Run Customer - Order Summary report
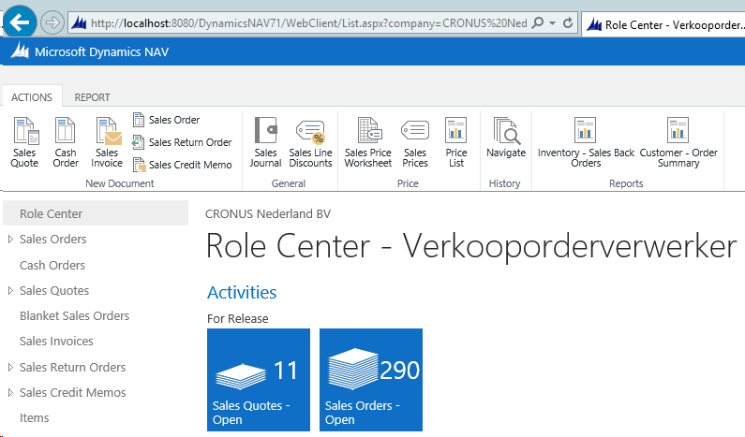Screen dimensions: 745x437 [x=678, y=142]
